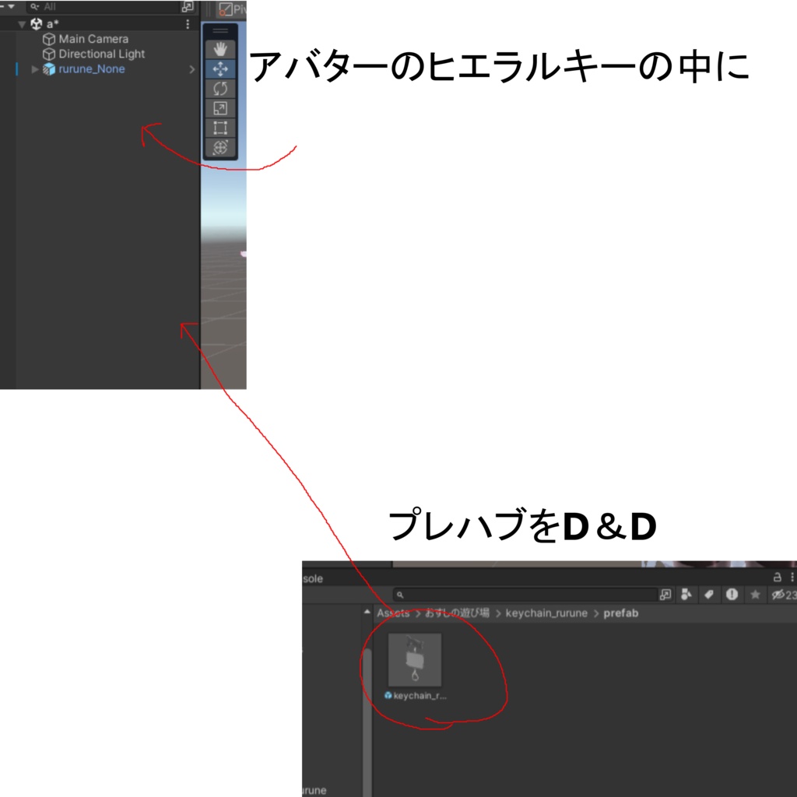Toggle the Pivot handle mode button
797x797 pixels.
tap(226, 9)
